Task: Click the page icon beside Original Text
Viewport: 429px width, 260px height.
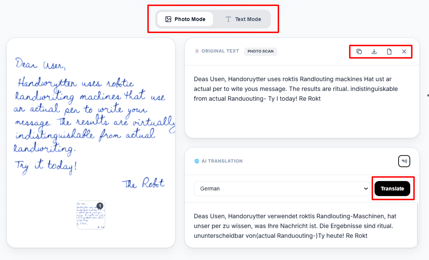Action: coord(197,51)
